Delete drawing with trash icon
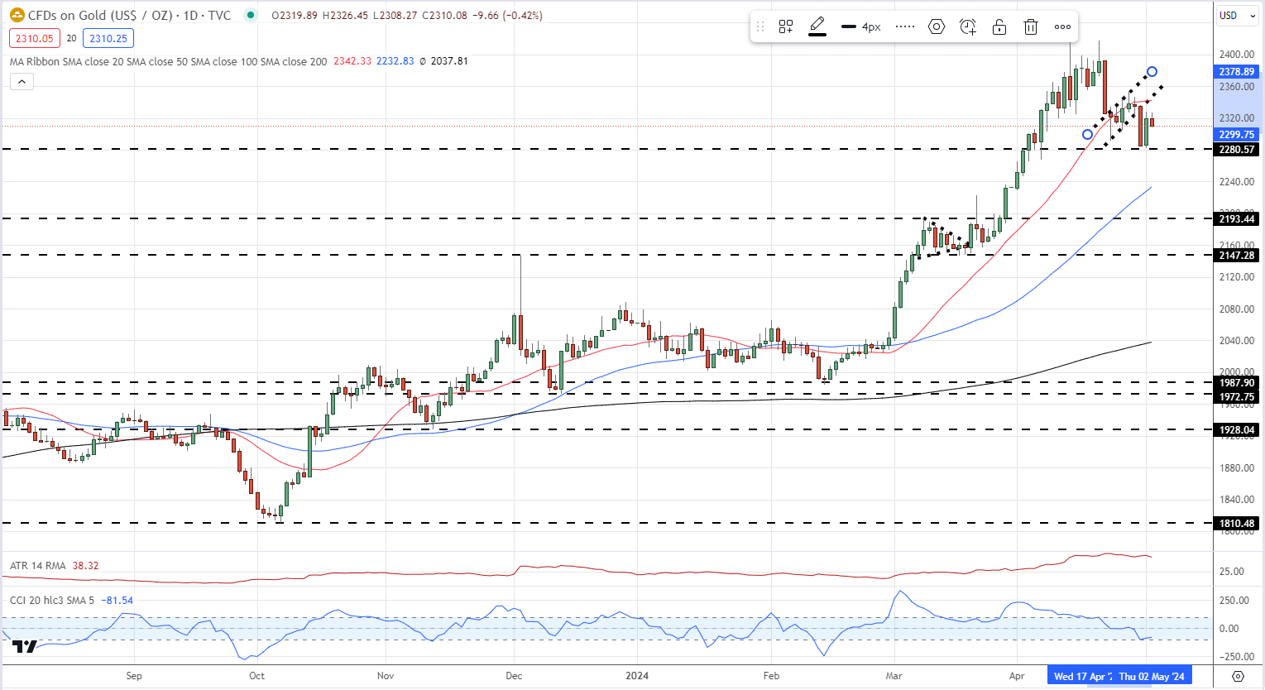The height and width of the screenshot is (690, 1265). coord(1031,26)
